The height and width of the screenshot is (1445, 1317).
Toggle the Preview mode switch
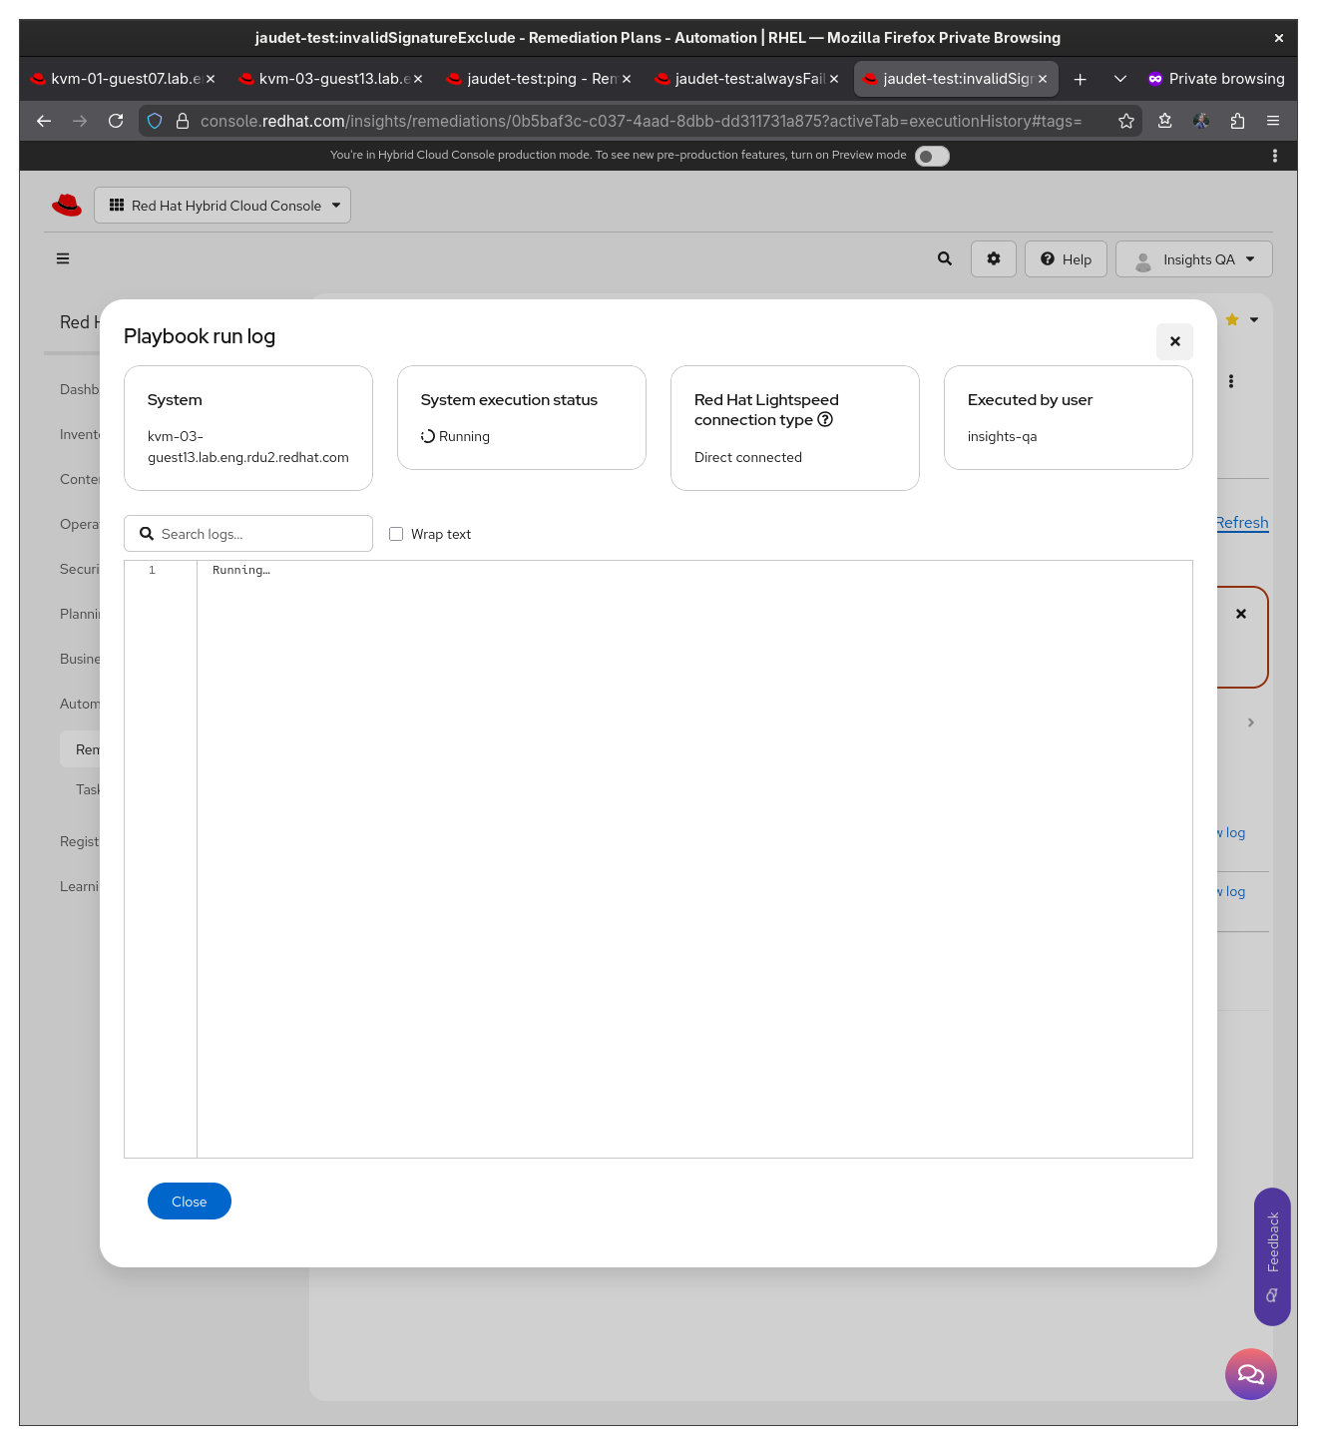pos(932,156)
